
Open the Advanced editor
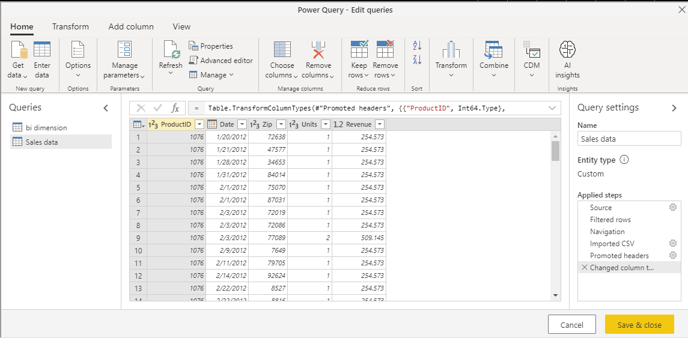[221, 61]
